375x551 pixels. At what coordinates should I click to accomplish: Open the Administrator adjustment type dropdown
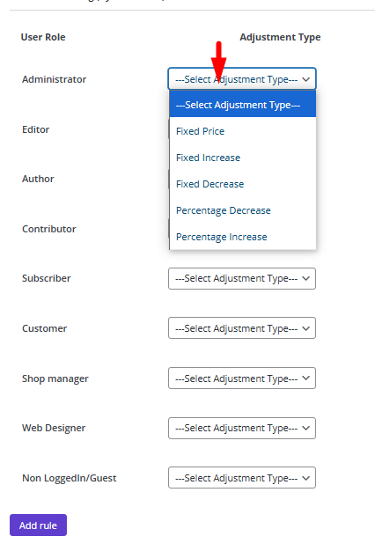pyautogui.click(x=242, y=78)
